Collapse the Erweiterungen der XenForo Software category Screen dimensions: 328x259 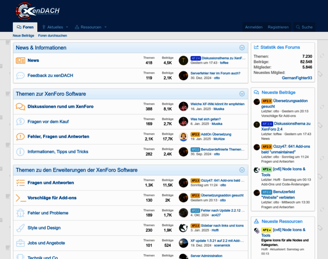pos(242,170)
